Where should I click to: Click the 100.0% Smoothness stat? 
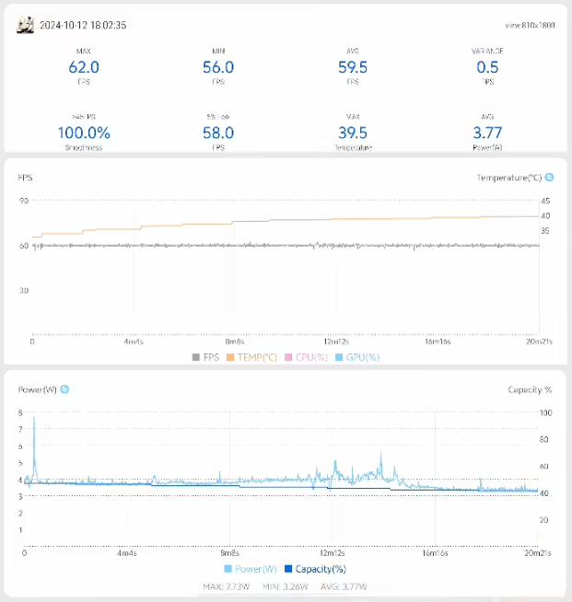(84, 133)
